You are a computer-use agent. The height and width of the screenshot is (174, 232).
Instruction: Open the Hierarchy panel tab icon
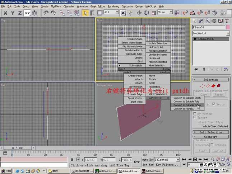207,21
